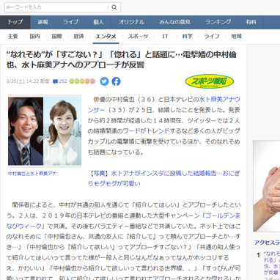Share article via Twitter icon
Image resolution: width=280 pixels, height=280 pixels.
[x=104, y=81]
